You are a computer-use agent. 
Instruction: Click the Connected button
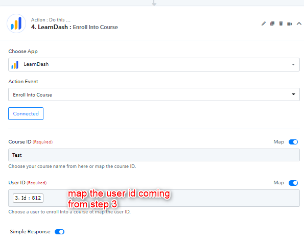26,113
